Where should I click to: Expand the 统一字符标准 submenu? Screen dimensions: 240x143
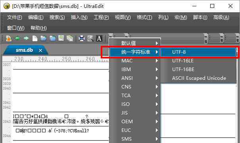(x=135, y=52)
